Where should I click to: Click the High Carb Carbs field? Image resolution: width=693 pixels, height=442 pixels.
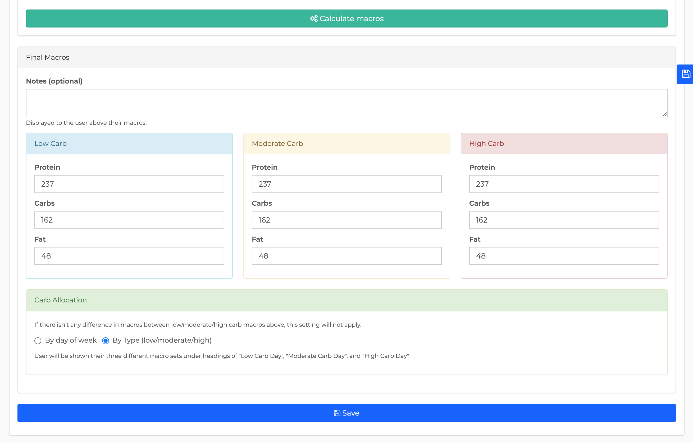point(564,220)
